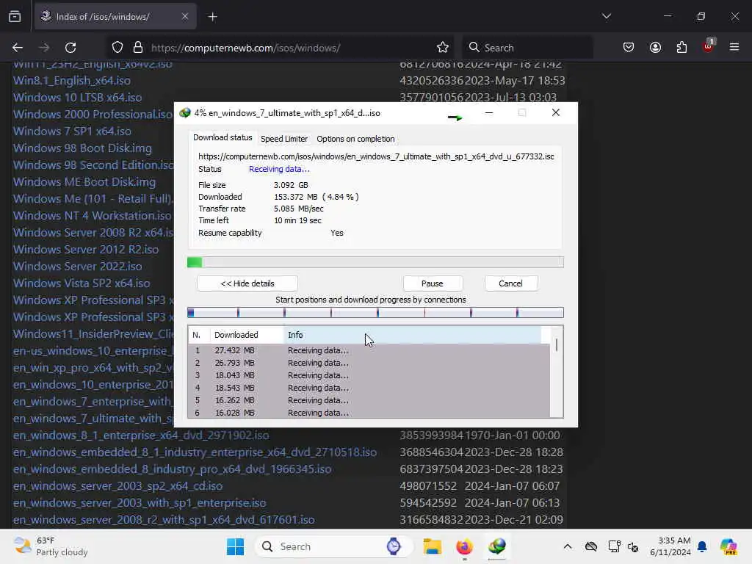Open the Options on completion tab
The width and height of the screenshot is (752, 564).
[x=355, y=139]
